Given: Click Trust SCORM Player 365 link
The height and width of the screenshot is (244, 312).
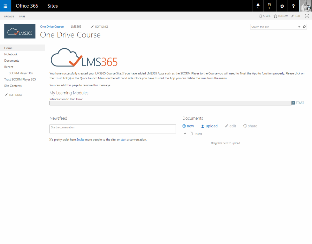Looking at the screenshot, I should point(20,79).
